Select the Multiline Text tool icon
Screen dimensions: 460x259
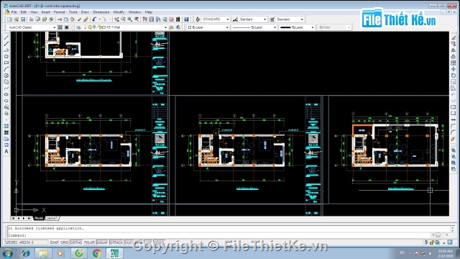tap(6, 152)
